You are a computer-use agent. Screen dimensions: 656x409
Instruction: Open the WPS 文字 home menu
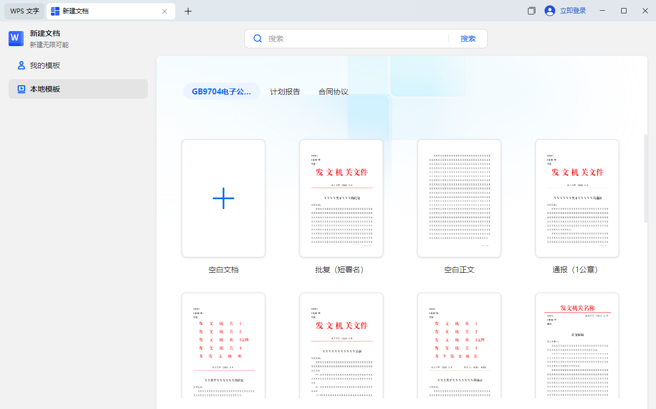click(x=24, y=11)
